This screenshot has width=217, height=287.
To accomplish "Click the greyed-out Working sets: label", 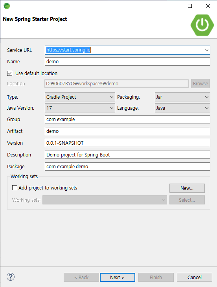I will click(26, 200).
